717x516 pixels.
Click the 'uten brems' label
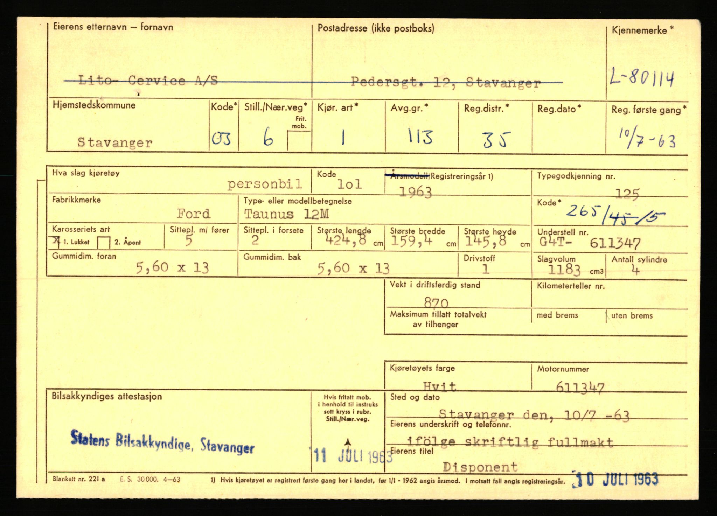[632, 315]
